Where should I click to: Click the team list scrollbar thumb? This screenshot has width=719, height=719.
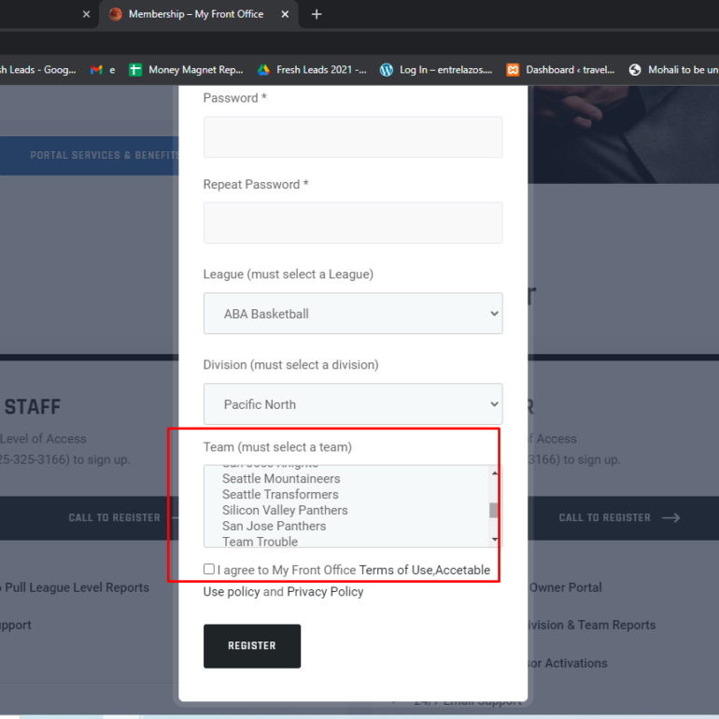tap(494, 511)
